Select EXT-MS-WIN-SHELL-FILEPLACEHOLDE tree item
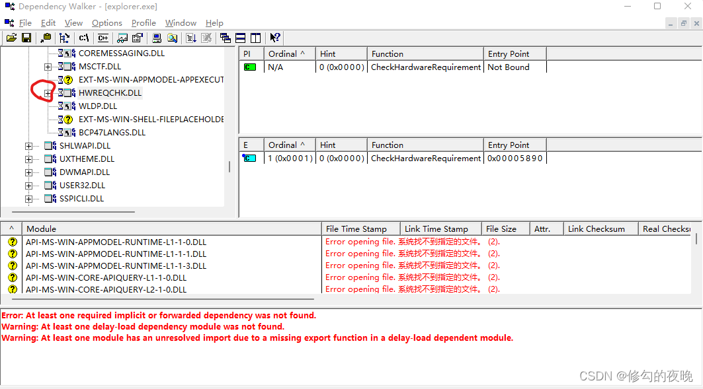This screenshot has height=389, width=703. coord(151,120)
